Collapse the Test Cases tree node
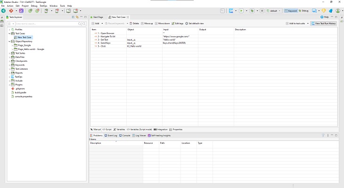 9,33
